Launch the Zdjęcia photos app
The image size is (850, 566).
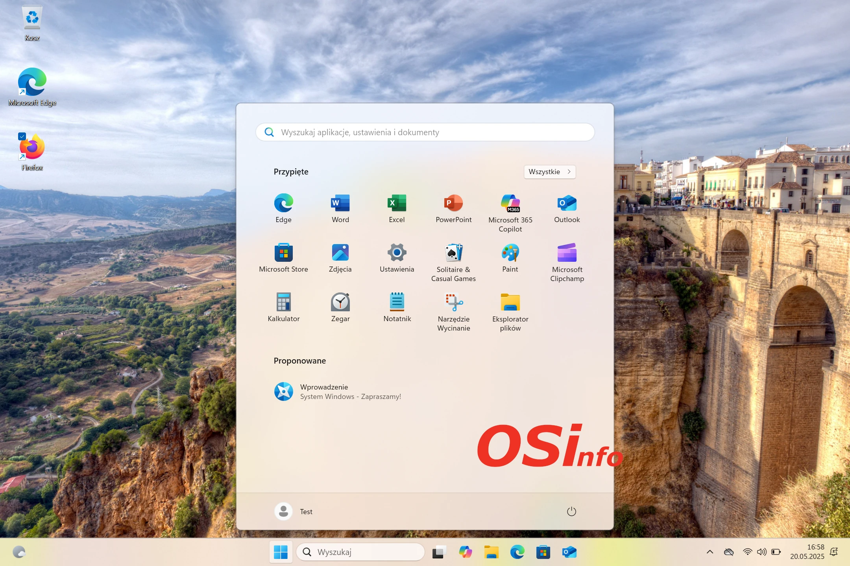click(x=340, y=258)
